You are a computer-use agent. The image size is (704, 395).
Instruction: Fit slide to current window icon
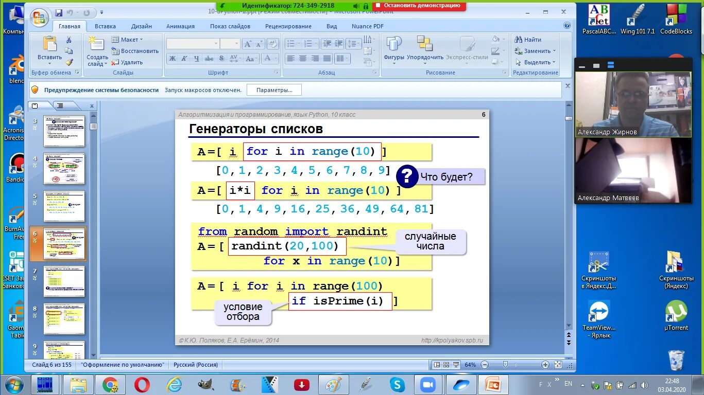click(558, 365)
